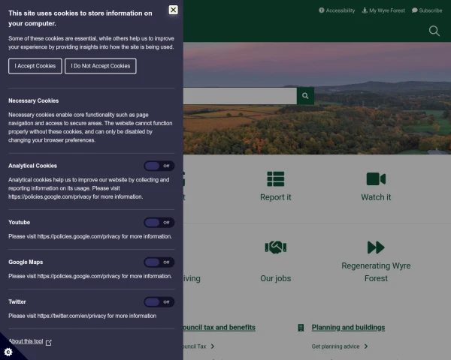Click the building icon beside Planning and buildings
Viewport: 451px width, 360px height.
click(301, 328)
